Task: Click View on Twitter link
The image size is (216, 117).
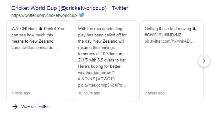Action: (x=35, y=106)
